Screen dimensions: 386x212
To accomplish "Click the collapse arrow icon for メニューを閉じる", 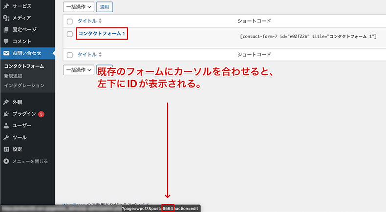I will point(6,161).
